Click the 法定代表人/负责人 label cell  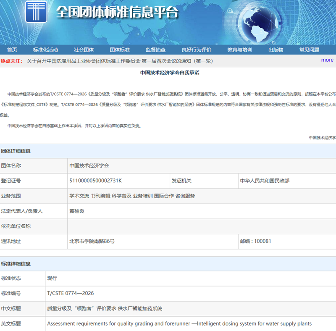[34, 211]
